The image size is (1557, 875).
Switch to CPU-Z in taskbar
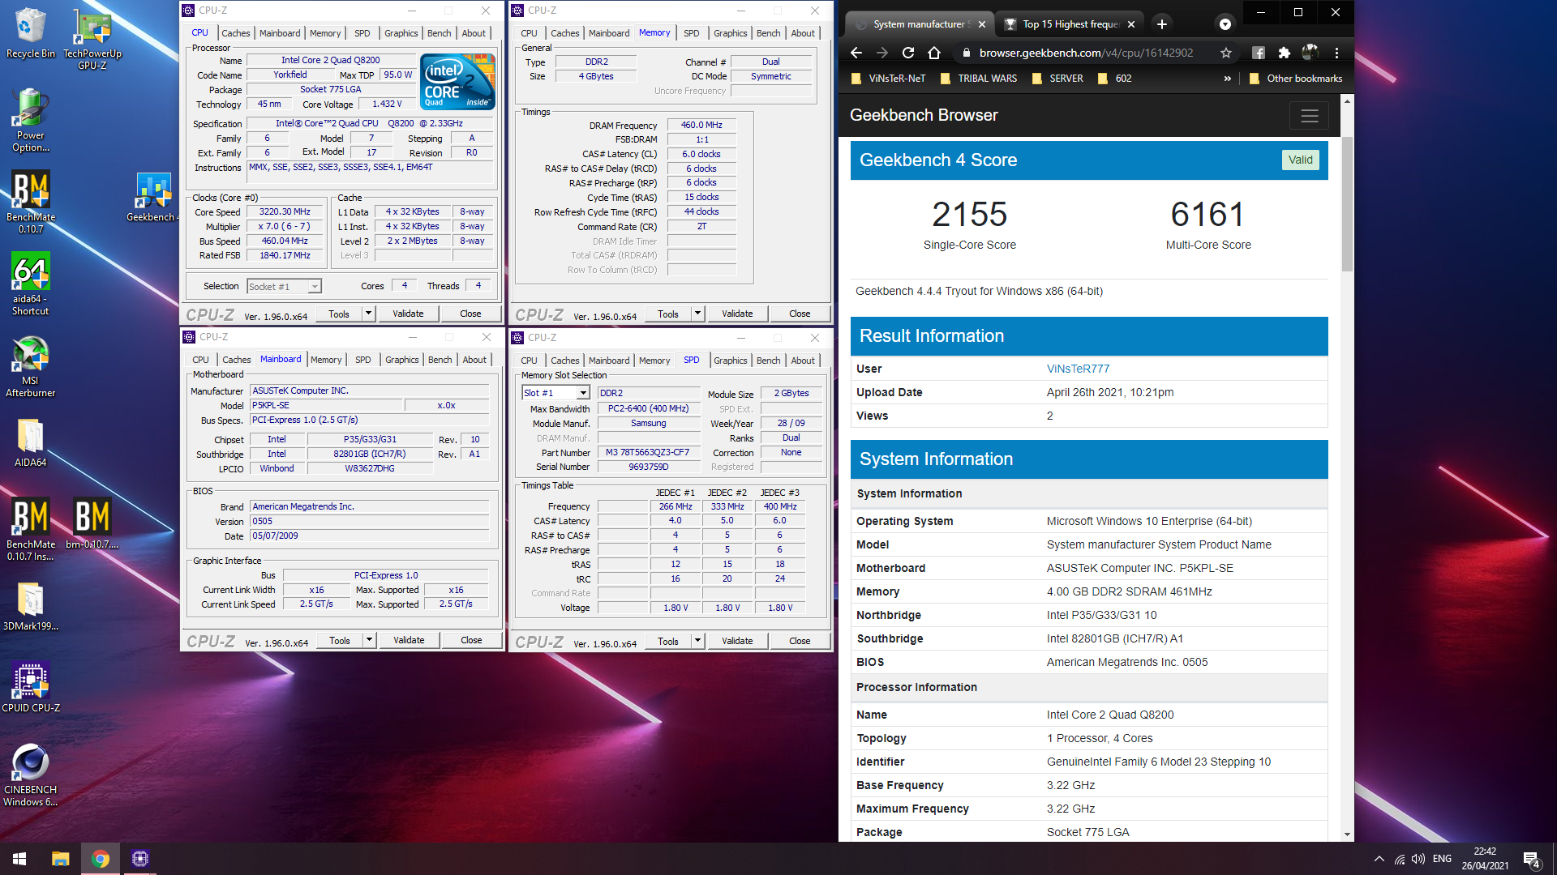click(140, 859)
